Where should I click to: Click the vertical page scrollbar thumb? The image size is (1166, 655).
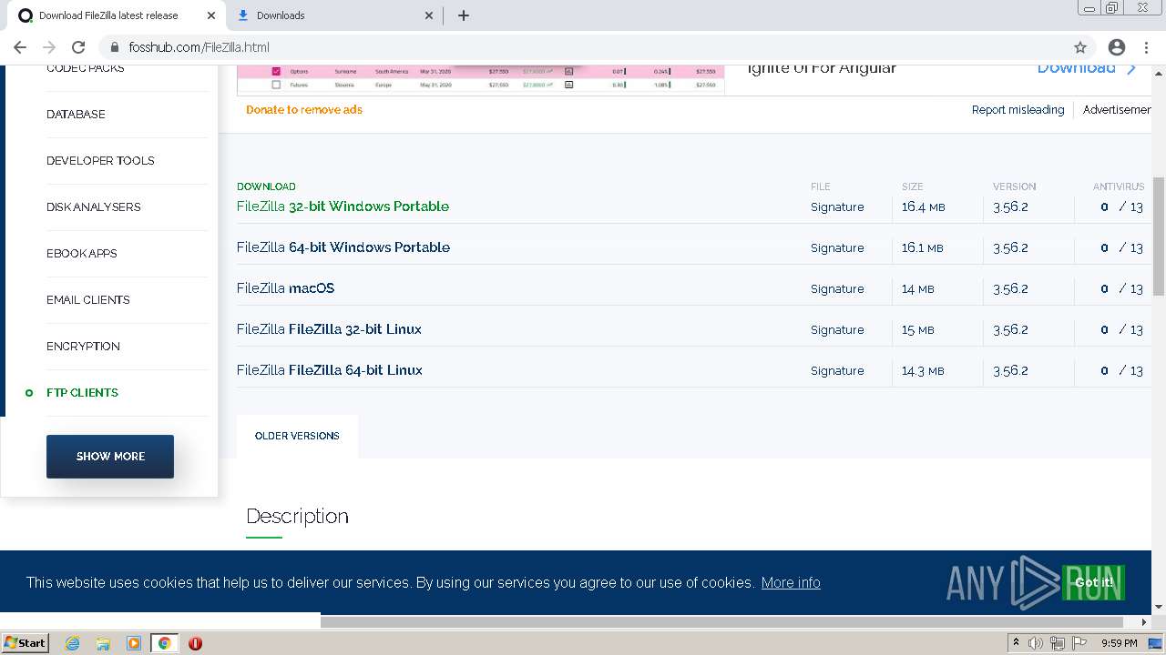[1159, 237]
